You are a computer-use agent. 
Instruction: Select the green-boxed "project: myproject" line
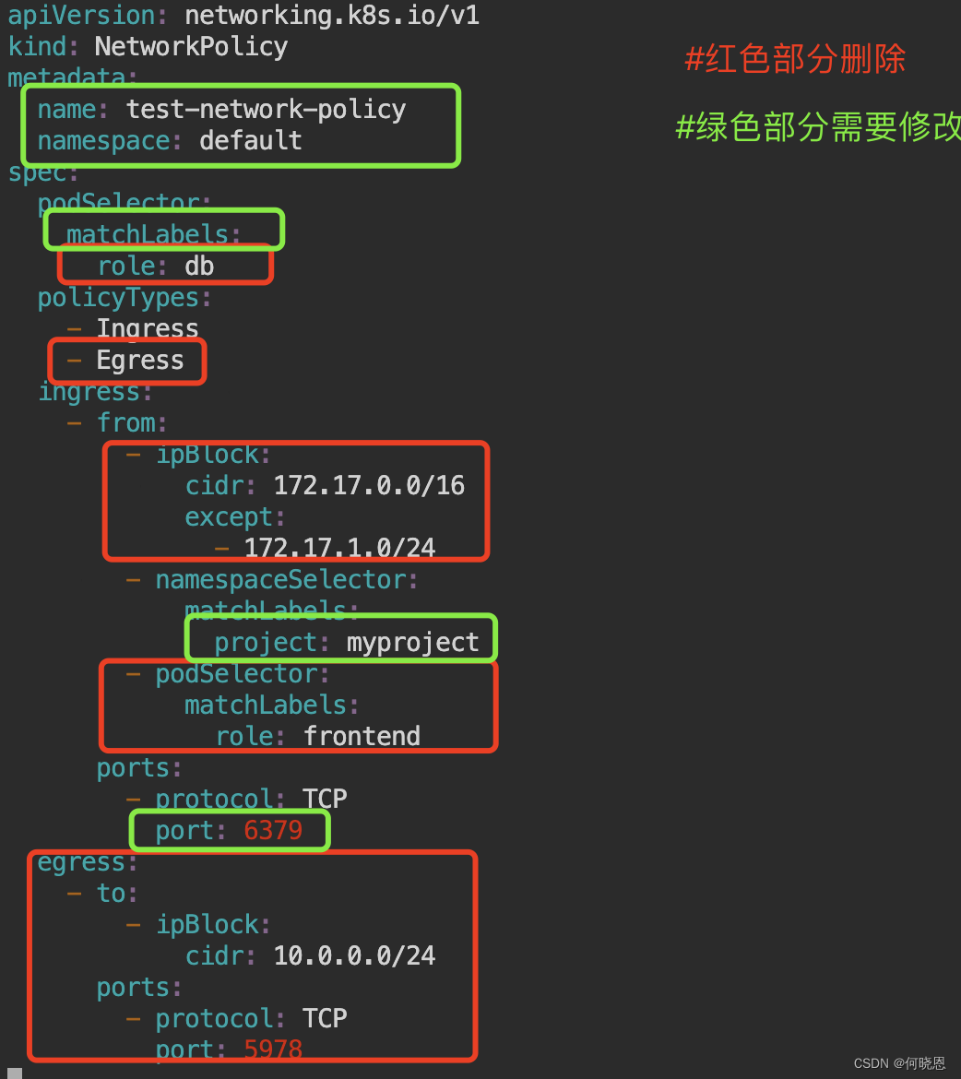tap(344, 641)
